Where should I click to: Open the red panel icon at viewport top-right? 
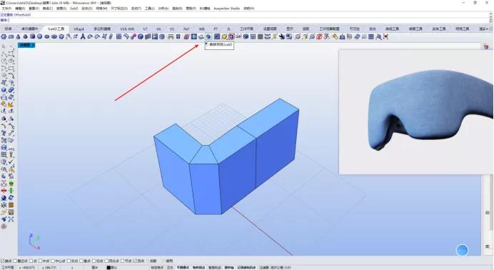pyautogui.click(x=486, y=46)
